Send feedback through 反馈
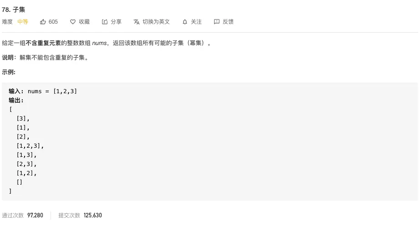The width and height of the screenshot is (419, 226). tap(228, 22)
